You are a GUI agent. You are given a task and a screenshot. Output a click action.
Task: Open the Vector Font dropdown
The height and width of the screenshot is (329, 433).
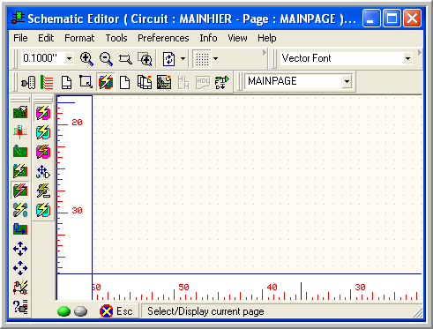tap(407, 59)
